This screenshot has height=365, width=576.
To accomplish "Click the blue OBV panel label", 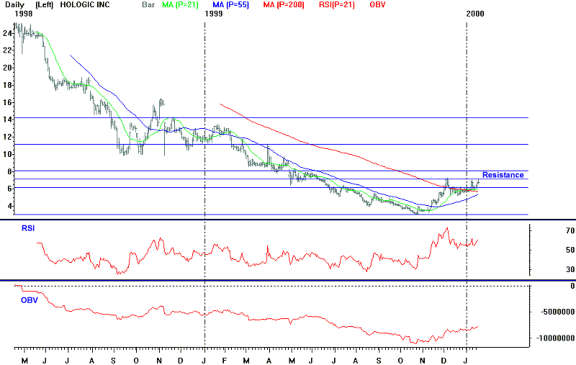I will pos(30,300).
